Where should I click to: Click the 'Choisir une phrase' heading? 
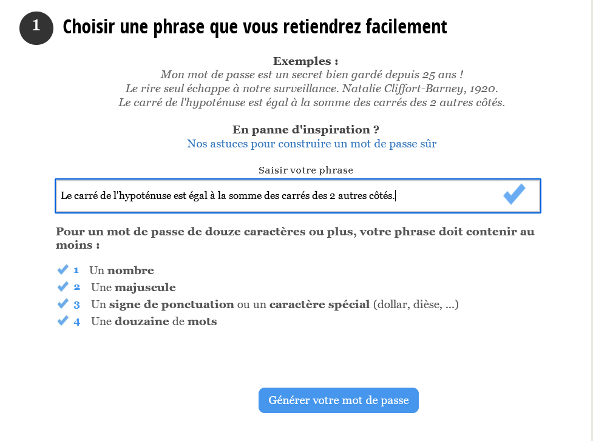pyautogui.click(x=255, y=27)
